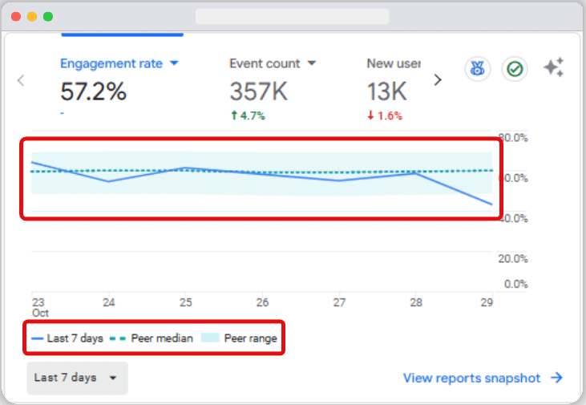Image resolution: width=586 pixels, height=405 pixels.
Task: Show next metrics with right chevron
Action: tap(438, 79)
